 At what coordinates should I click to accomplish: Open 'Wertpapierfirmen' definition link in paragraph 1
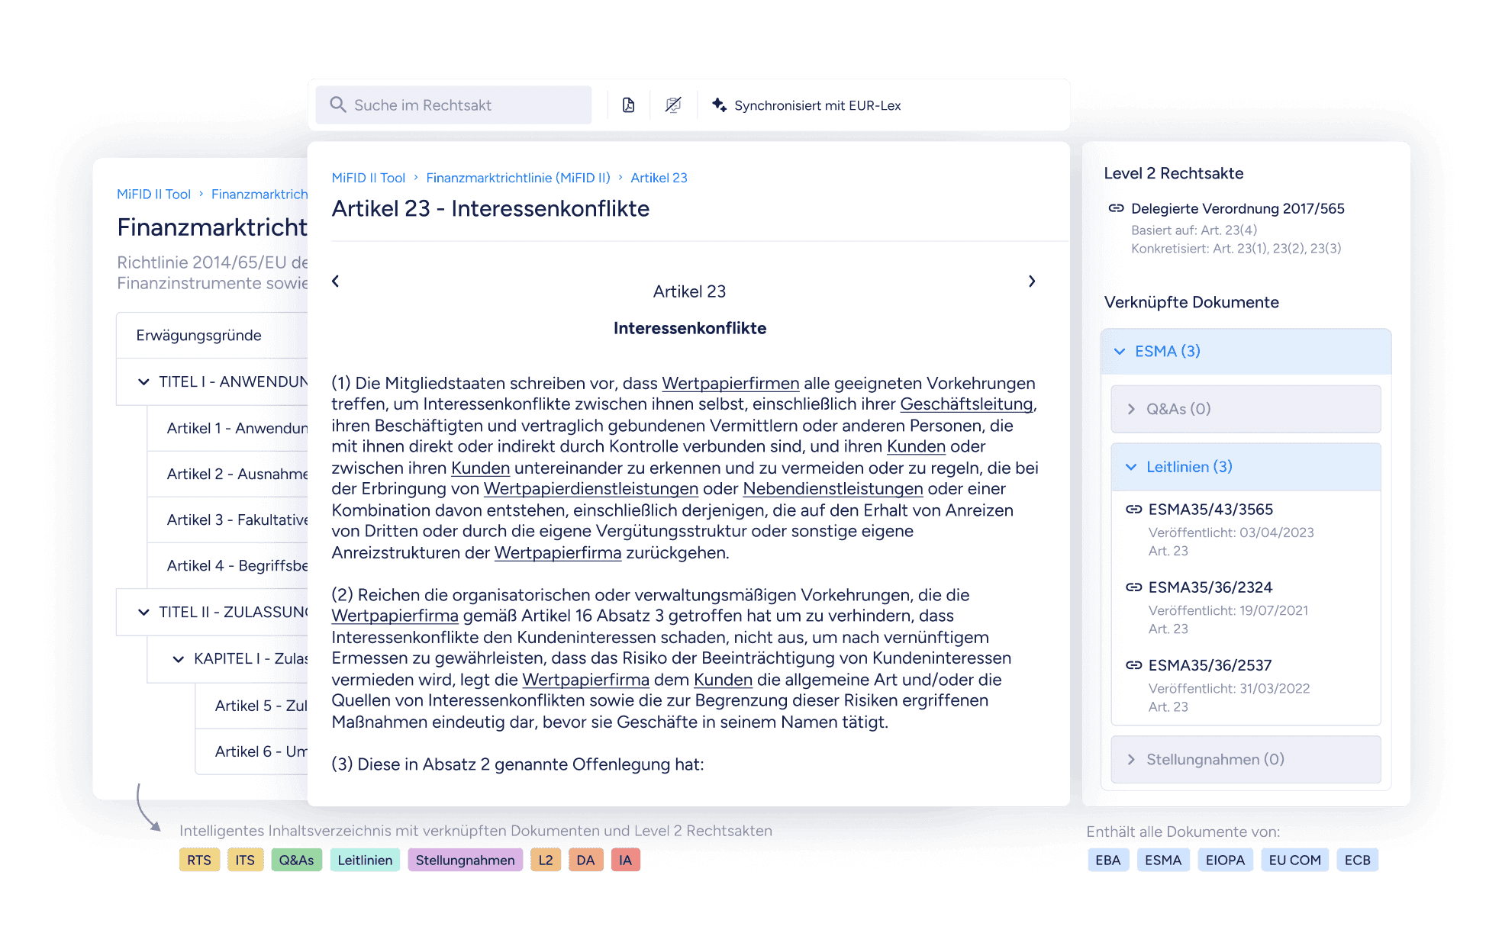[x=730, y=383]
